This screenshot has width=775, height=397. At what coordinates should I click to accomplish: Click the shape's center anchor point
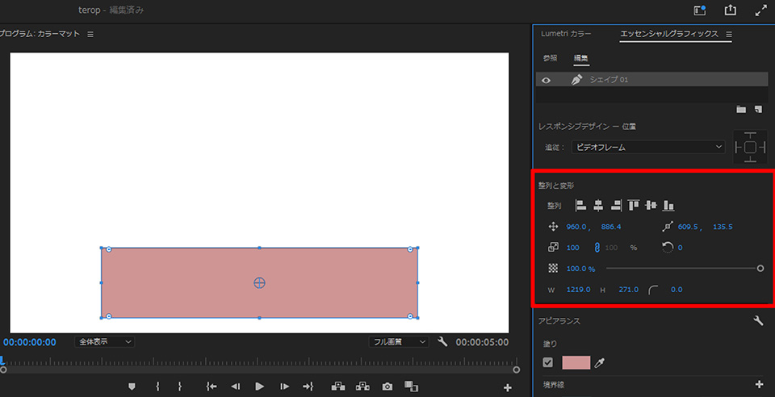[x=259, y=283]
